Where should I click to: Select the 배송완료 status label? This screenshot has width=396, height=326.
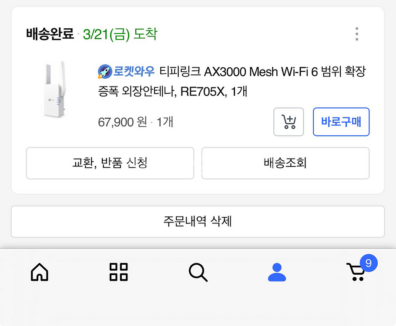pos(49,34)
